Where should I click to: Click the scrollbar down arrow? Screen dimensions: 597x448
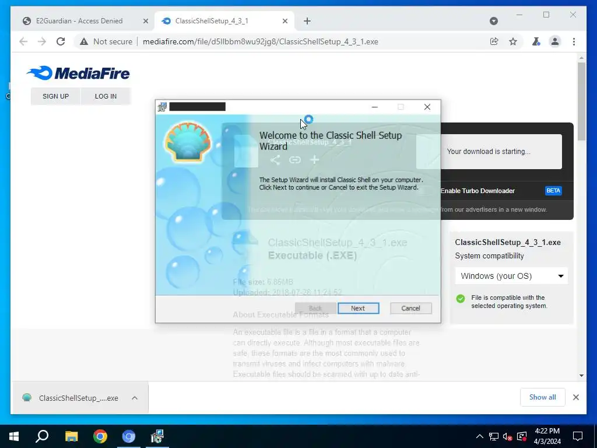(x=581, y=376)
